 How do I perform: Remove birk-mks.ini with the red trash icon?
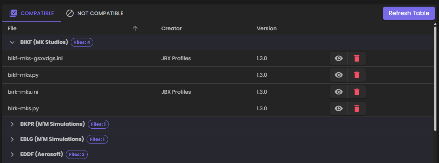click(x=357, y=92)
